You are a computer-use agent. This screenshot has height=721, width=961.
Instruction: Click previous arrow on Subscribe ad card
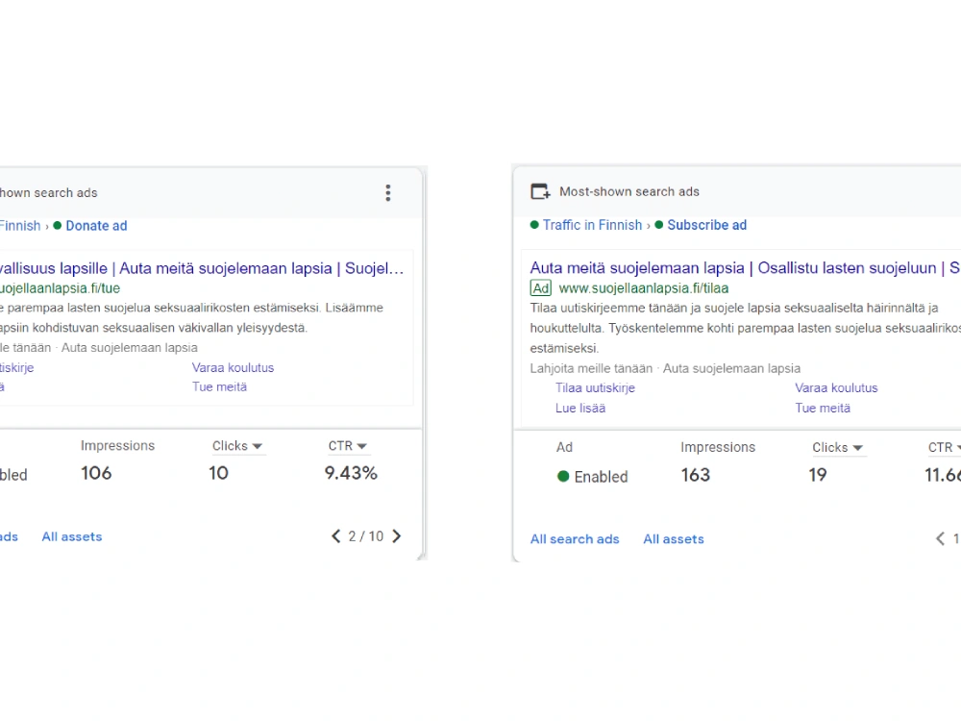coord(940,539)
